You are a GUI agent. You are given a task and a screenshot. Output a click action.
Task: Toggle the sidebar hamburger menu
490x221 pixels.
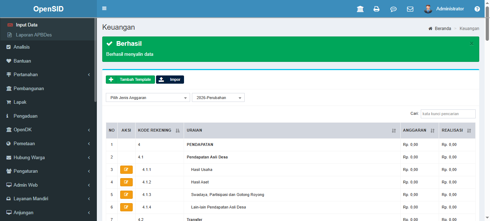point(104,9)
